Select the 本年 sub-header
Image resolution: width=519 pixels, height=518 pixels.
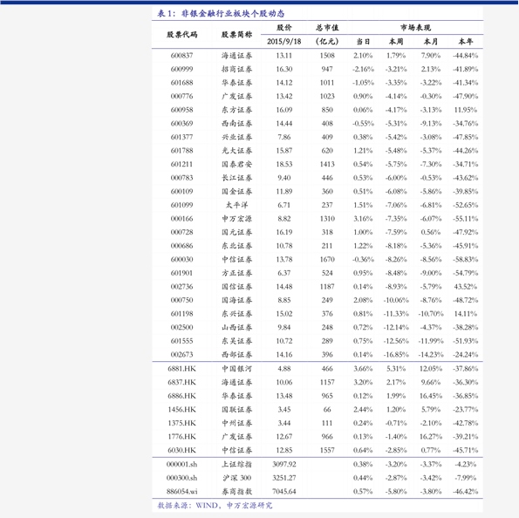[x=466, y=41]
